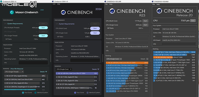This screenshot has width=199, height=97.
Task: Select the AMD Ryzen 7 5800X row in Cinebench 2024
Action: point(77,88)
